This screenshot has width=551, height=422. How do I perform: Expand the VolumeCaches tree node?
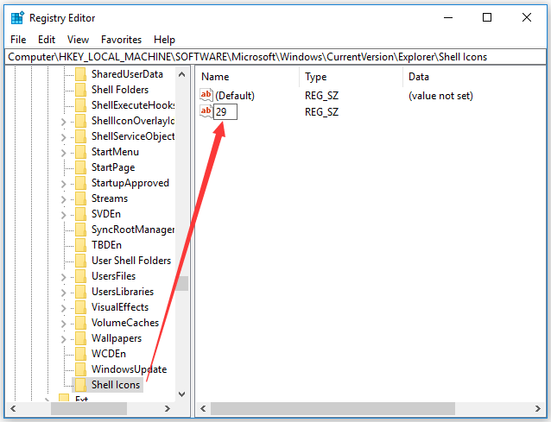(x=64, y=324)
